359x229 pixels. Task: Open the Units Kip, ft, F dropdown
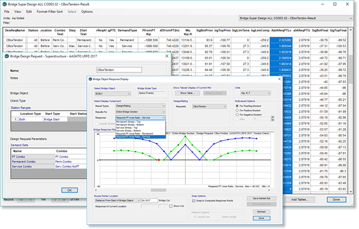click(x=255, y=93)
